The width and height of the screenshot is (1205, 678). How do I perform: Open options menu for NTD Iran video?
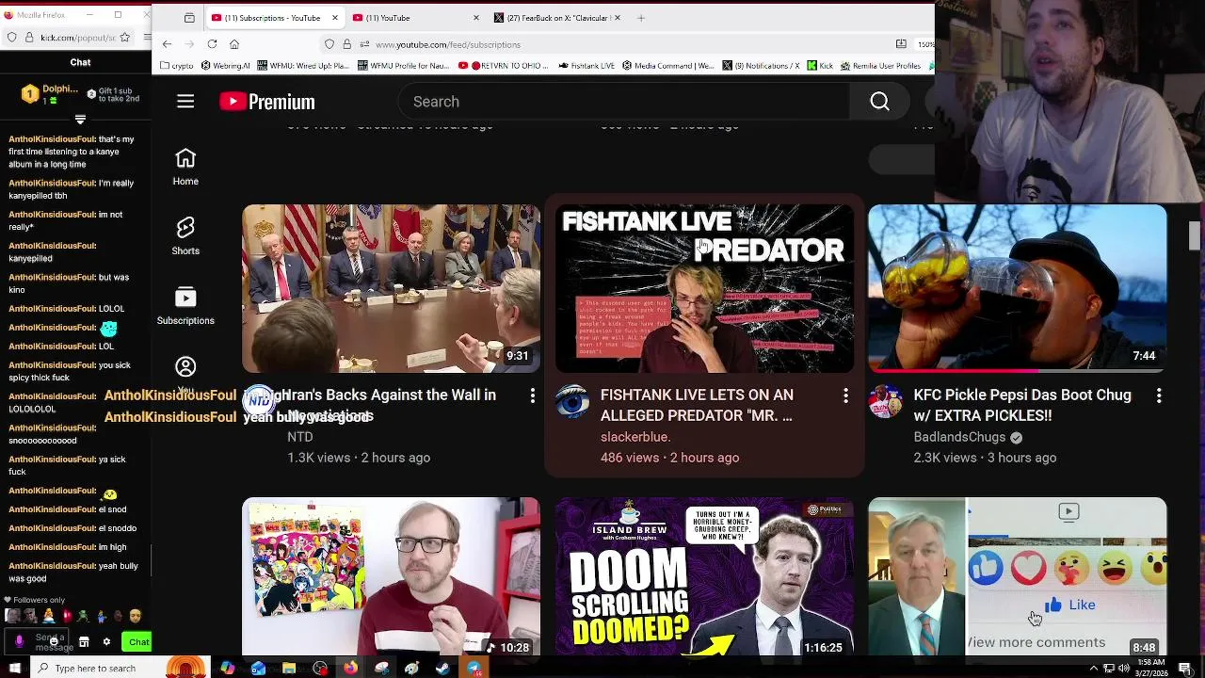coord(532,396)
